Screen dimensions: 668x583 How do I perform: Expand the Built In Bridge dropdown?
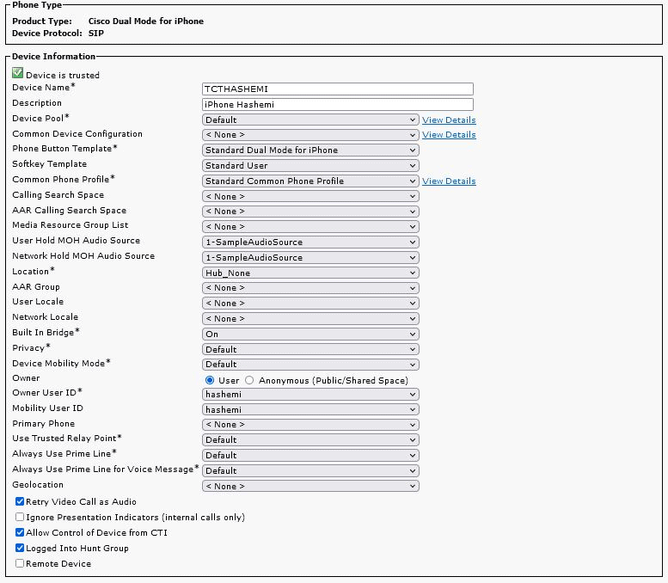310,334
